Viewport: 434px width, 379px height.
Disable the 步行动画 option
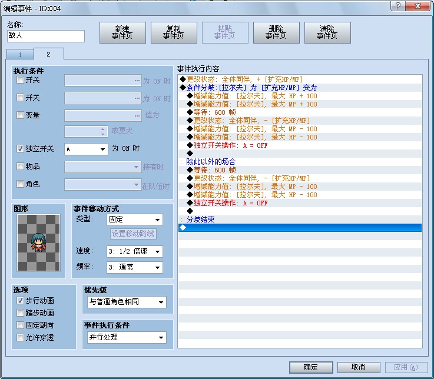(x=20, y=300)
